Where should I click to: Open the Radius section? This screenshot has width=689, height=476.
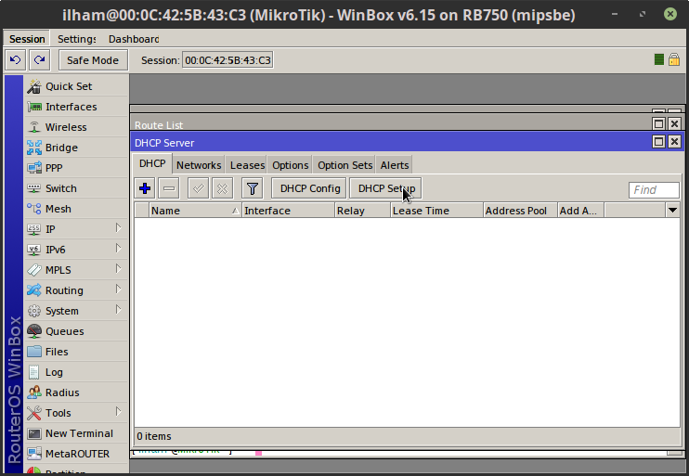pyautogui.click(x=75, y=392)
